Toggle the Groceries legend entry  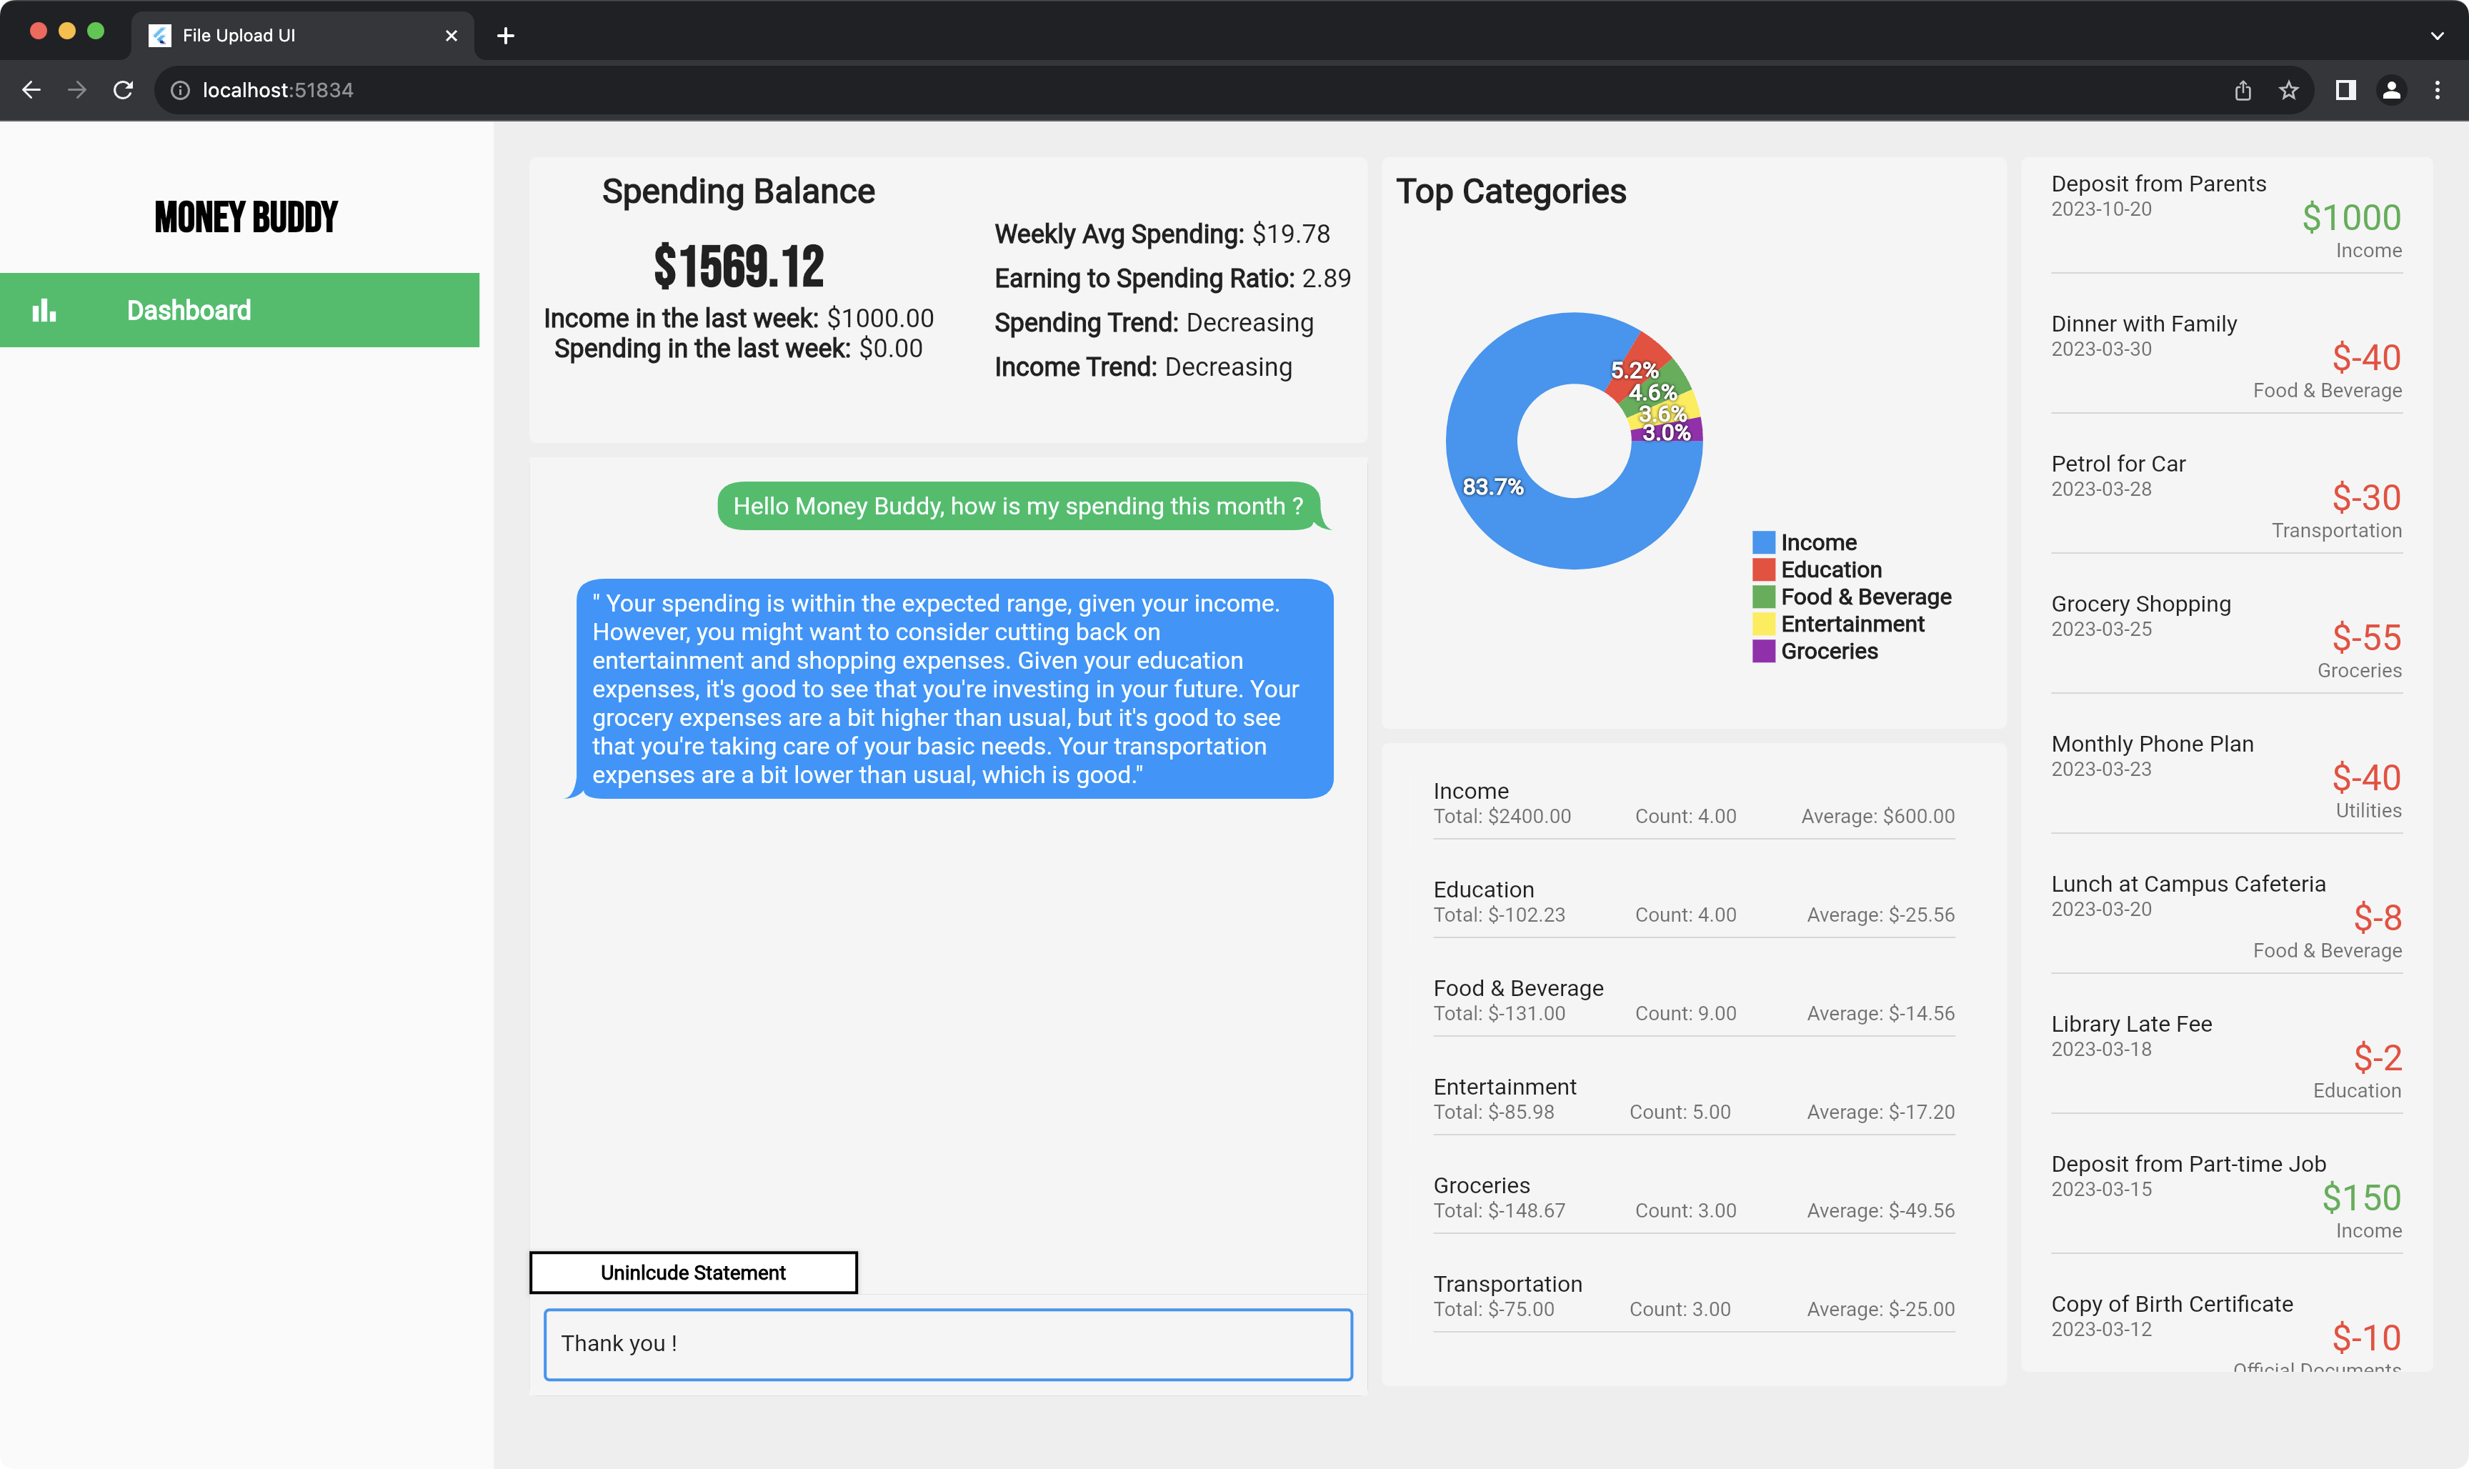tap(1827, 650)
